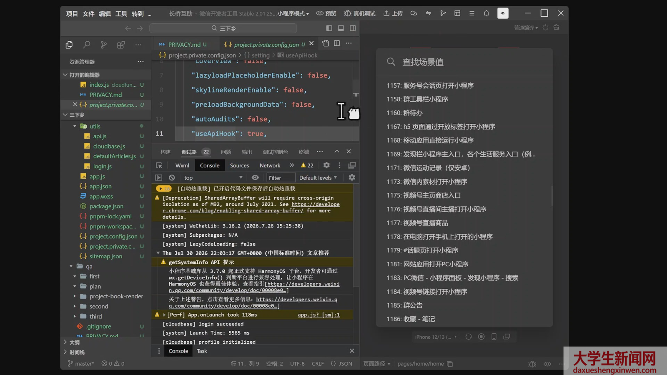Image resolution: width=667 pixels, height=375 pixels.
Task: Open the 工具 menu
Action: pos(121,13)
